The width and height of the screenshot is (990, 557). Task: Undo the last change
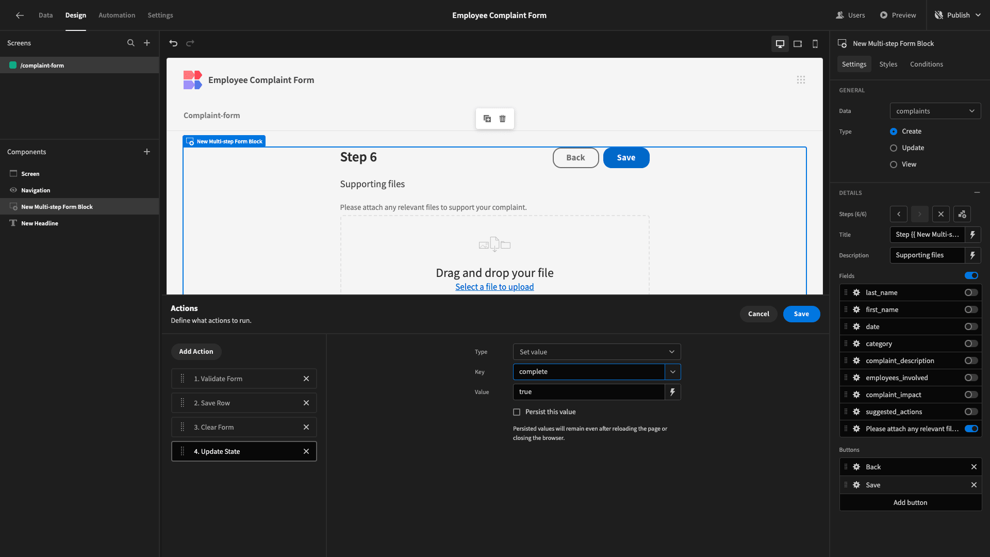point(173,43)
